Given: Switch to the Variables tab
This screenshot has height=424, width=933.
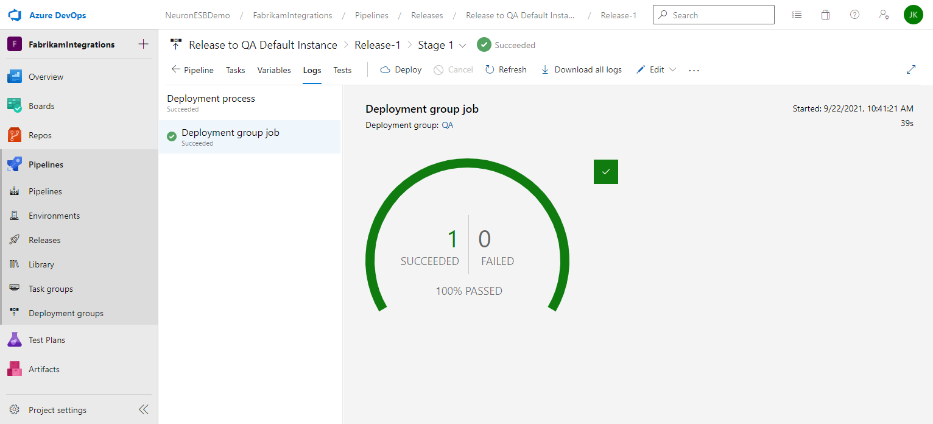Looking at the screenshot, I should click(274, 70).
